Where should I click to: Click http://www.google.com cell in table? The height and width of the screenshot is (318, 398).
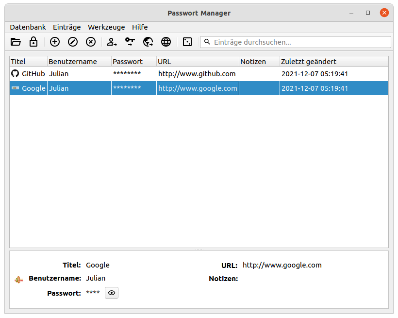point(198,88)
